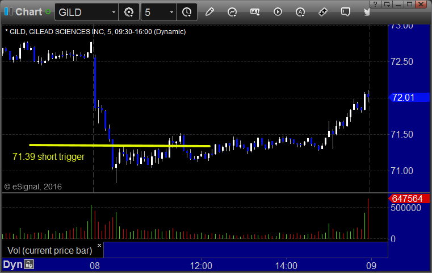Open the chart studies menu icon
Viewport: 432px width, 273px height.
[232, 12]
